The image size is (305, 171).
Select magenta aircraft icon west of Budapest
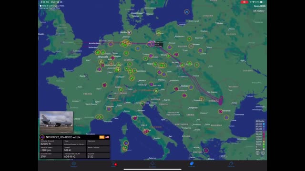[x=176, y=89]
